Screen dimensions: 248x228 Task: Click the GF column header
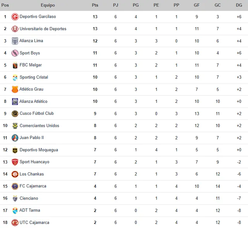tap(196, 5)
